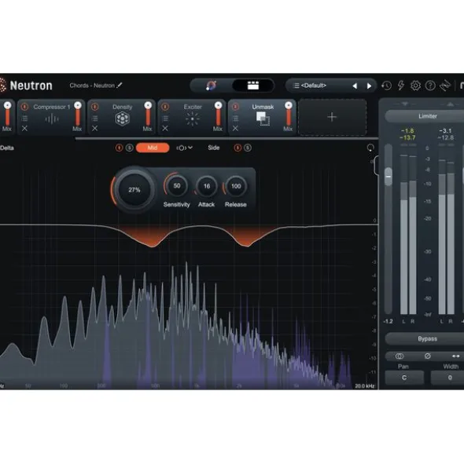
Task: Solo the Mid channel
Action: point(129,148)
